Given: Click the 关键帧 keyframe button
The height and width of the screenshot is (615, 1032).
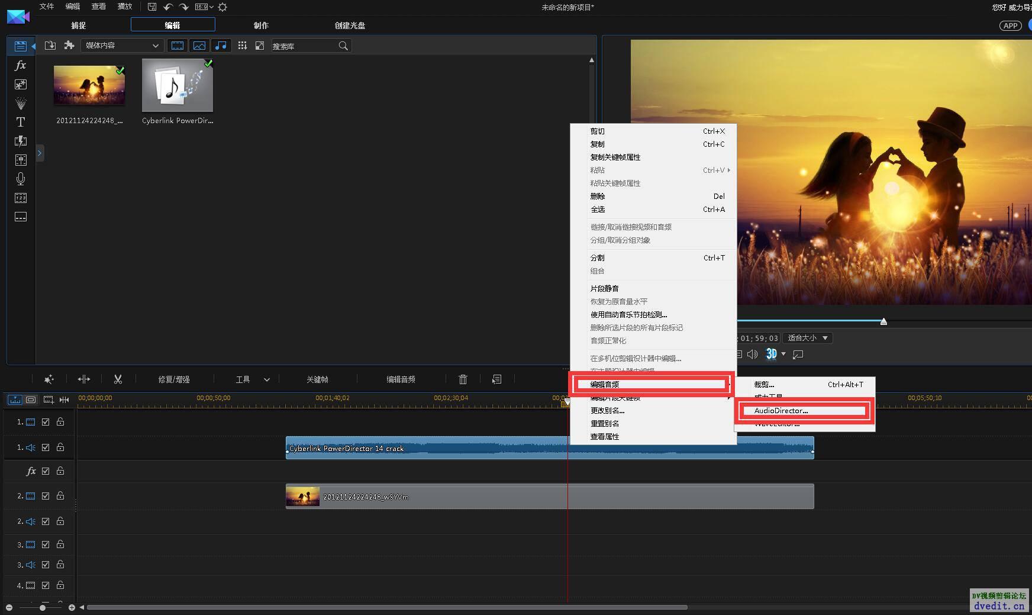Looking at the screenshot, I should [x=317, y=379].
